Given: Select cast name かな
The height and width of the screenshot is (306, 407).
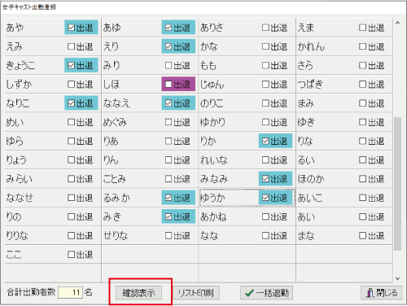Looking at the screenshot, I should [209, 46].
